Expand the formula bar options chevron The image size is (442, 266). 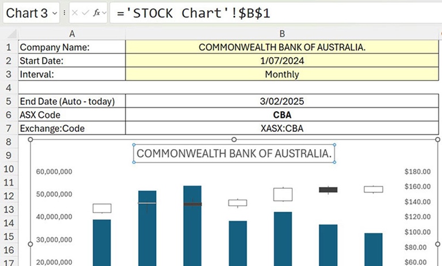104,13
